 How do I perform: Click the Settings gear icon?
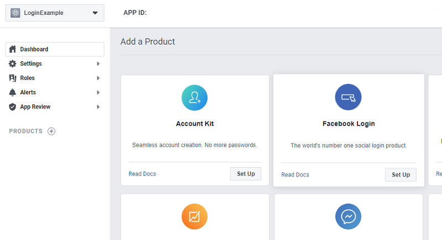pos(12,63)
